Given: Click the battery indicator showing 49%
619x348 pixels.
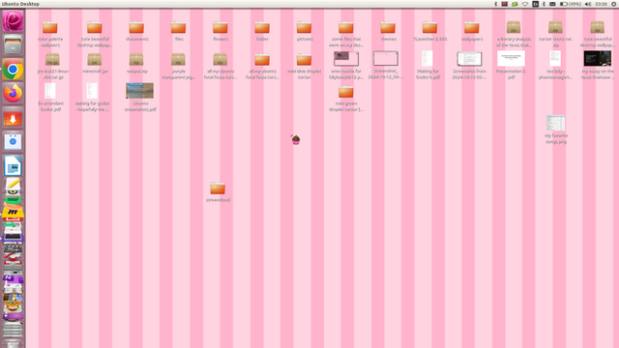Looking at the screenshot, I should coord(571,4).
